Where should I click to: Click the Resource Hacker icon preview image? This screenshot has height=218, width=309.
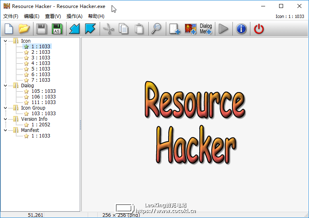[x=195, y=122]
